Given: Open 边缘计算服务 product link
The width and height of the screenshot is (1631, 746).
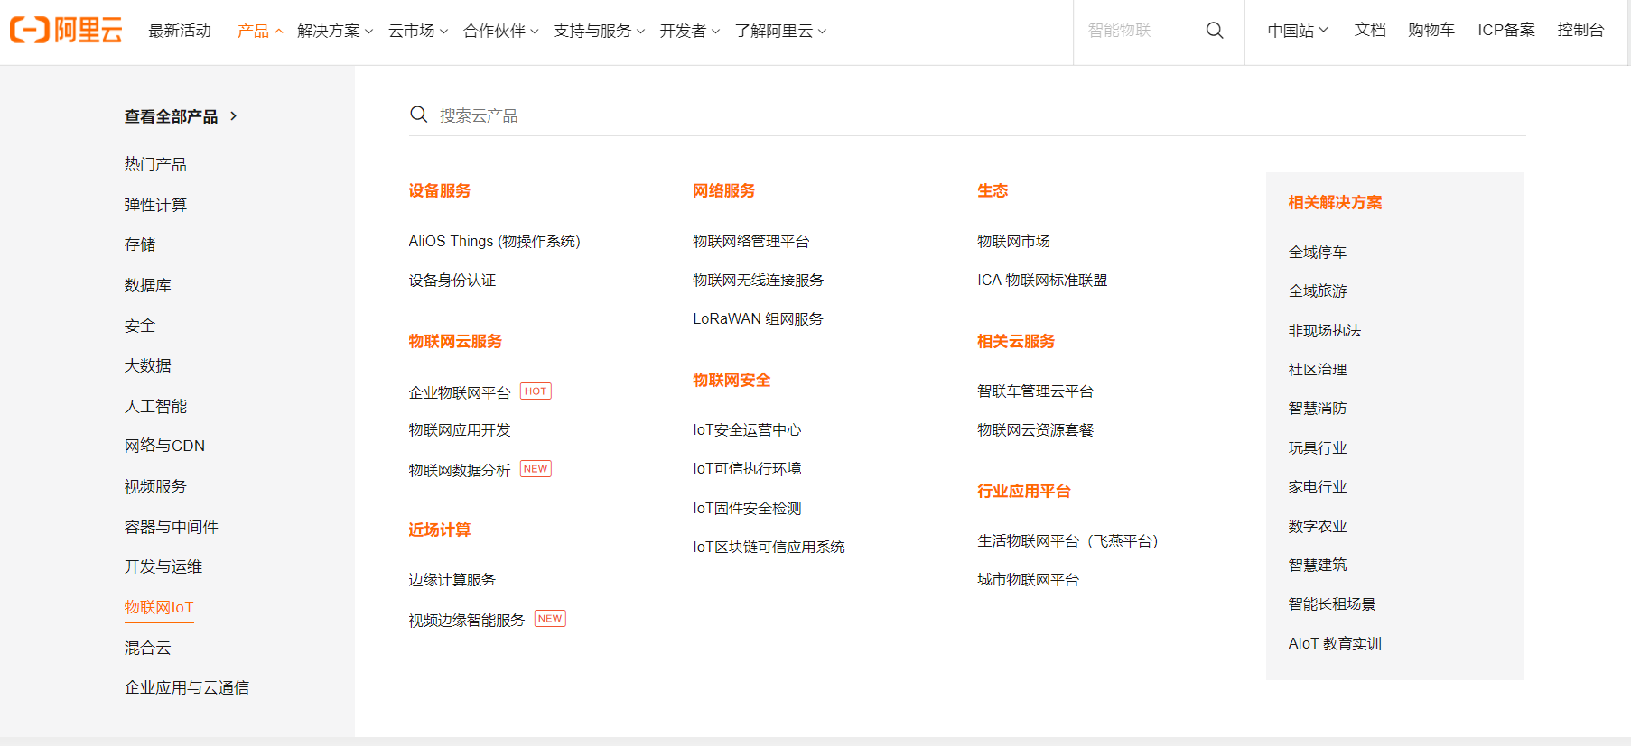Looking at the screenshot, I should pyautogui.click(x=452, y=580).
